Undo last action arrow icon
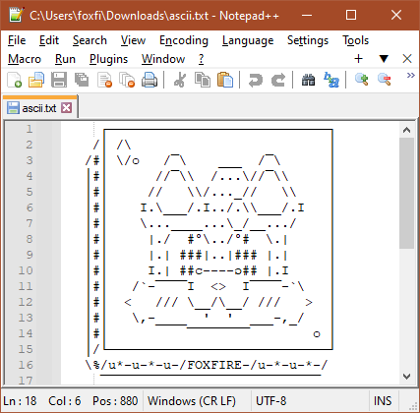Image resolution: width=420 pixels, height=413 pixels. point(256,80)
